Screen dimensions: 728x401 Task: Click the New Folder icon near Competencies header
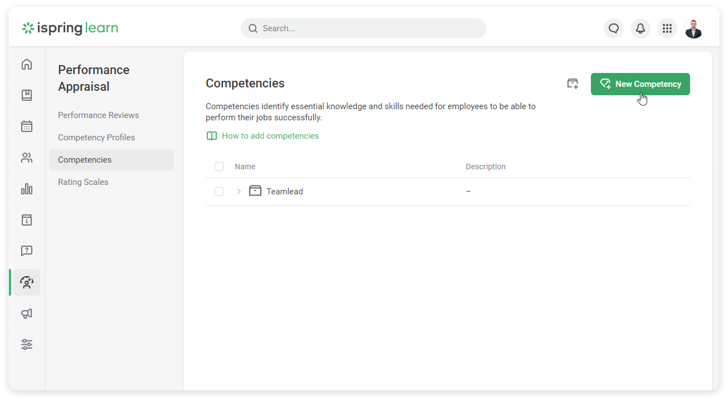tap(572, 84)
